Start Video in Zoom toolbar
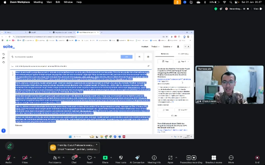 tap(25, 158)
